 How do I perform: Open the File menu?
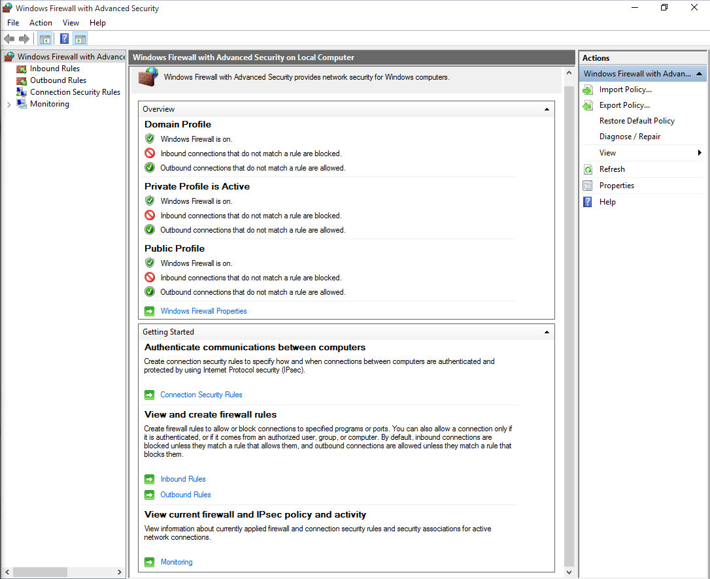click(13, 23)
